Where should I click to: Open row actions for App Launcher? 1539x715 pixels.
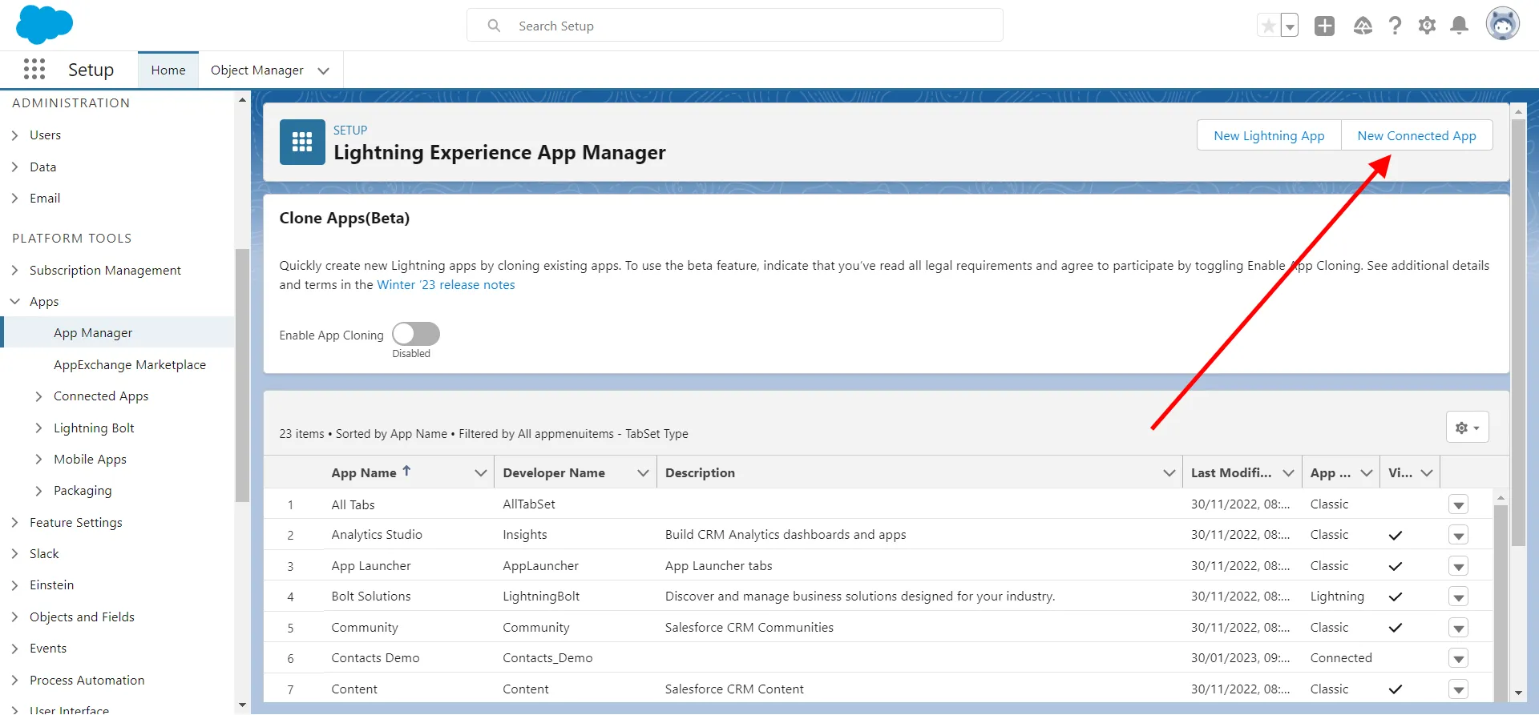tap(1458, 567)
